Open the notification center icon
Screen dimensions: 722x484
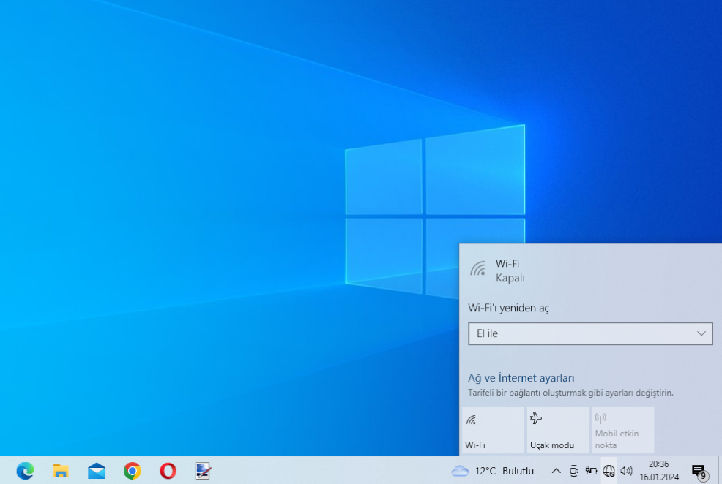[699, 471]
